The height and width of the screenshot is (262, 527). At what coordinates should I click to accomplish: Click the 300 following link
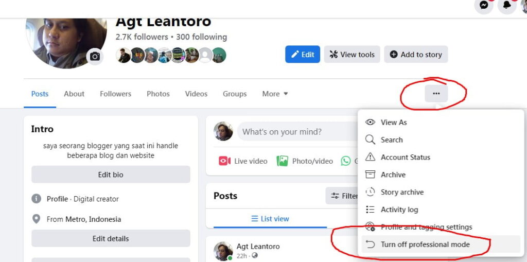201,37
